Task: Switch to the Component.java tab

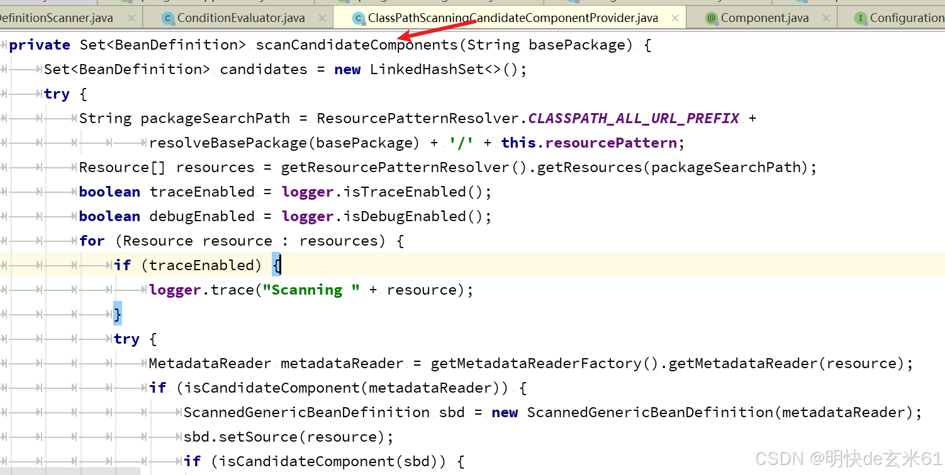Action: tap(764, 18)
